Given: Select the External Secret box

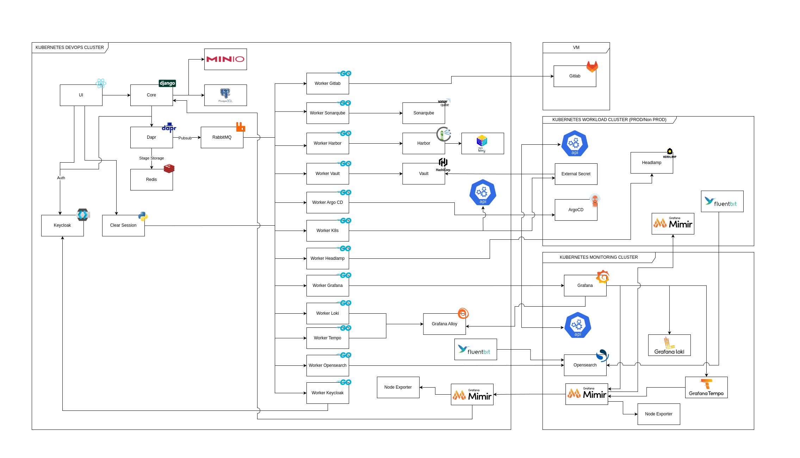Looking at the screenshot, I should click(576, 174).
